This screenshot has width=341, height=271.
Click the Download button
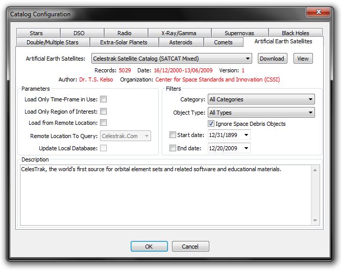point(272,59)
